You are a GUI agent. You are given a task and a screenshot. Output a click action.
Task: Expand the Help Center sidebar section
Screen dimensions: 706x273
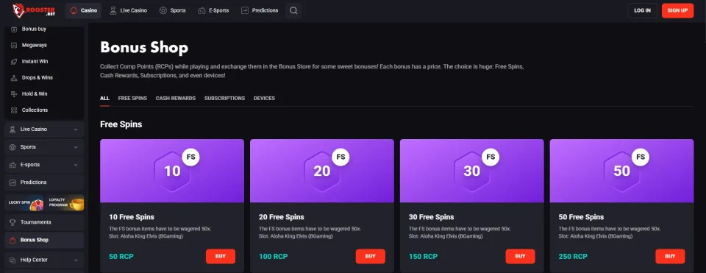44,260
